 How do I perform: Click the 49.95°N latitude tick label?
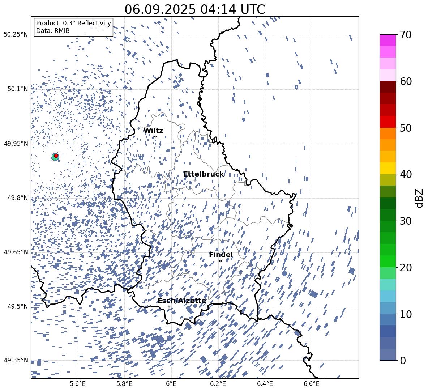point(16,143)
